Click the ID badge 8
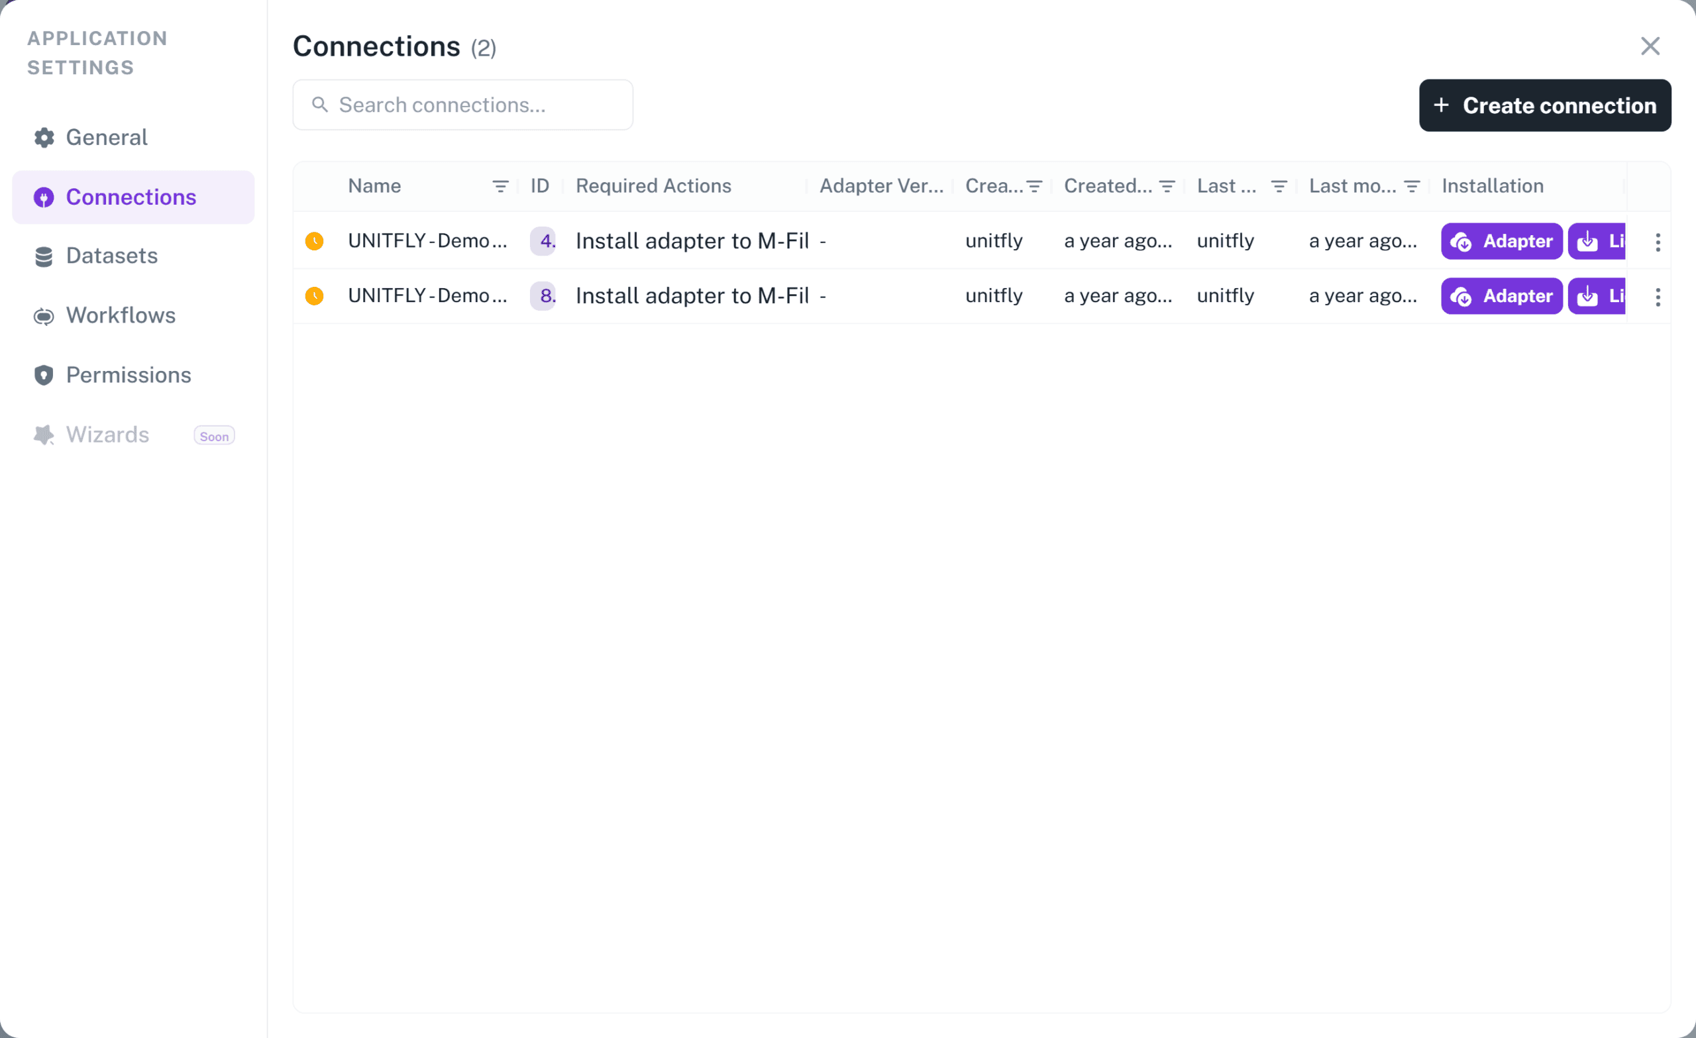Viewport: 1696px width, 1038px height. coord(543,296)
